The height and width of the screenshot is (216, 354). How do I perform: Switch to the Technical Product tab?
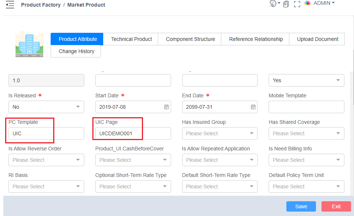(x=131, y=39)
